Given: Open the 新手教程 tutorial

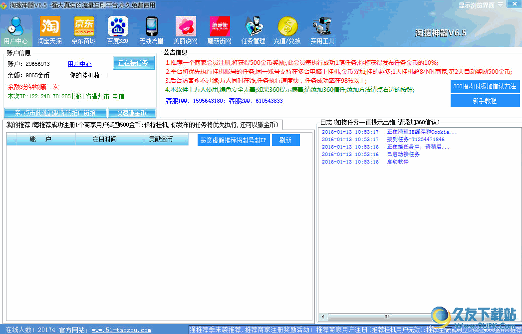Looking at the screenshot, I should (x=485, y=101).
